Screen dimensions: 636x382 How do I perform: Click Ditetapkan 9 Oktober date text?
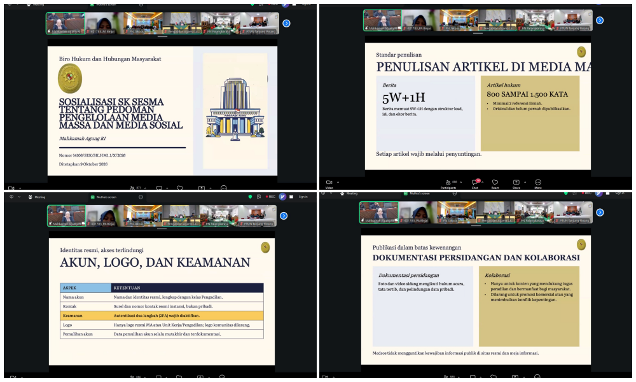(x=83, y=164)
